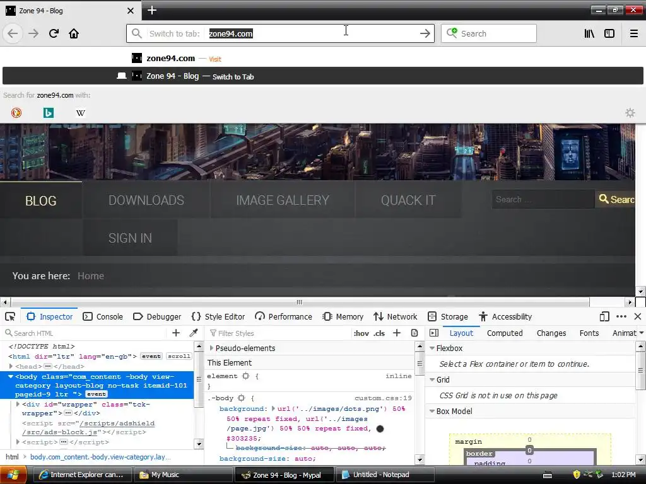Click the Search HTML input field
The width and height of the screenshot is (646, 484).
[86, 333]
